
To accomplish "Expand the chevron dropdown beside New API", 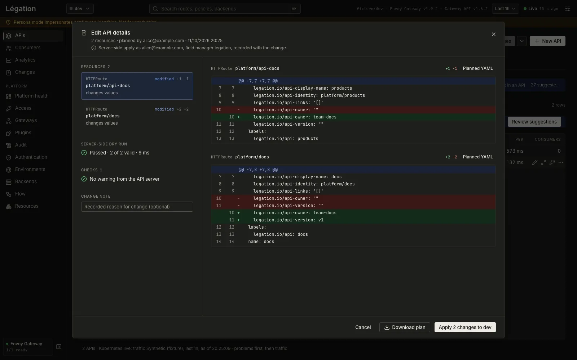I will click(x=522, y=41).
